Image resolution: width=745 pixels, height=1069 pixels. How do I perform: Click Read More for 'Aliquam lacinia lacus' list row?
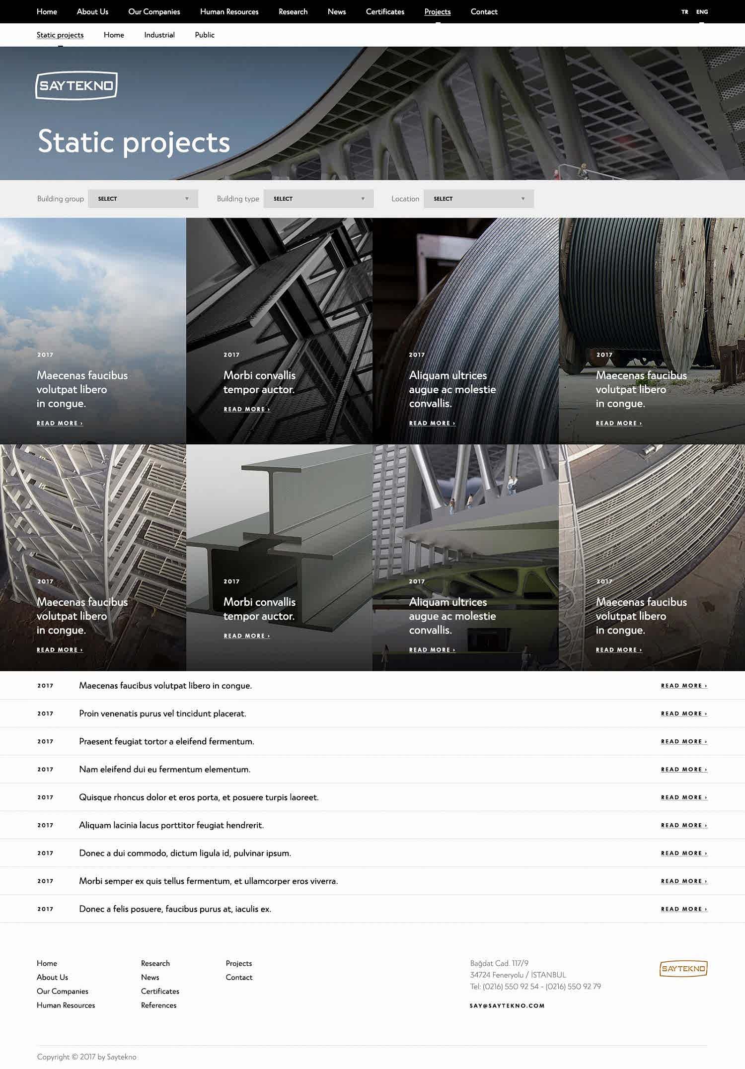(684, 825)
